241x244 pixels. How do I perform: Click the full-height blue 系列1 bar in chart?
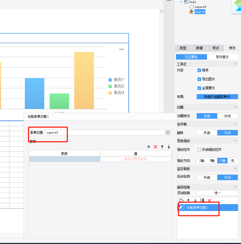tap(35, 93)
